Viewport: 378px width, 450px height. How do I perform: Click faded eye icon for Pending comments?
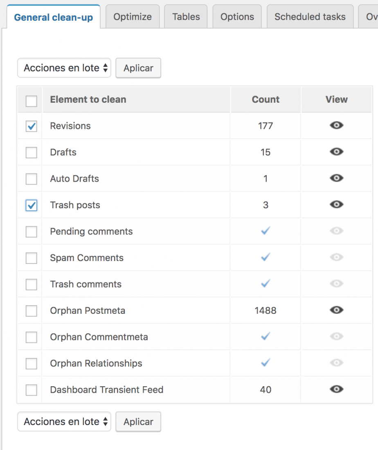click(x=336, y=231)
